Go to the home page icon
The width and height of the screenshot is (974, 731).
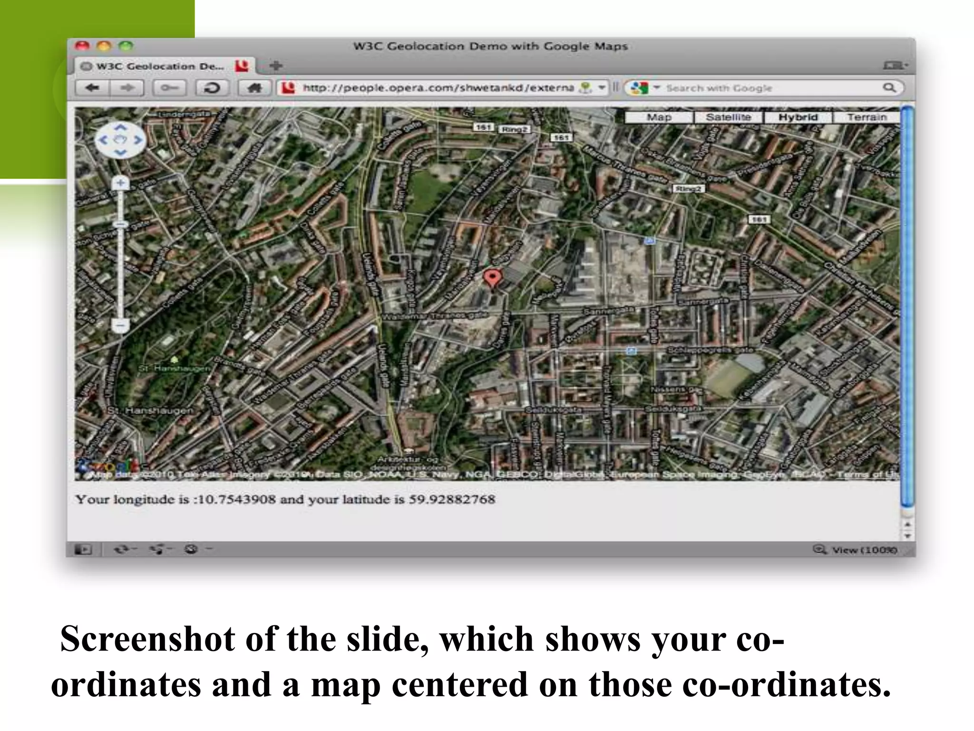tap(255, 88)
